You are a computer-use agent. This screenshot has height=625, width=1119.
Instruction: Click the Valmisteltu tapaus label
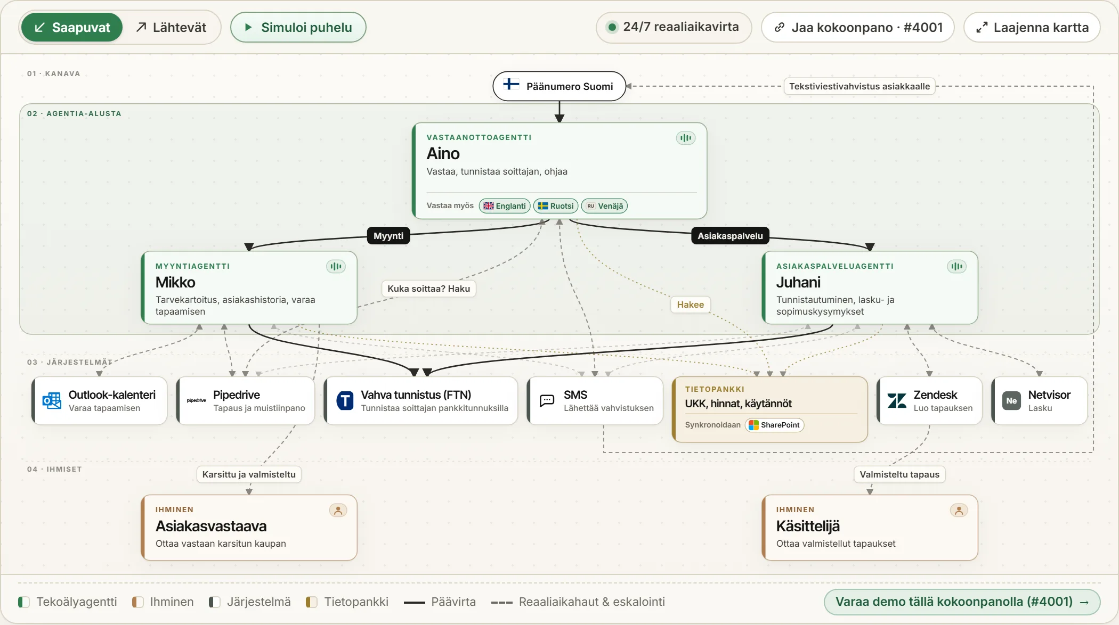pyautogui.click(x=899, y=474)
